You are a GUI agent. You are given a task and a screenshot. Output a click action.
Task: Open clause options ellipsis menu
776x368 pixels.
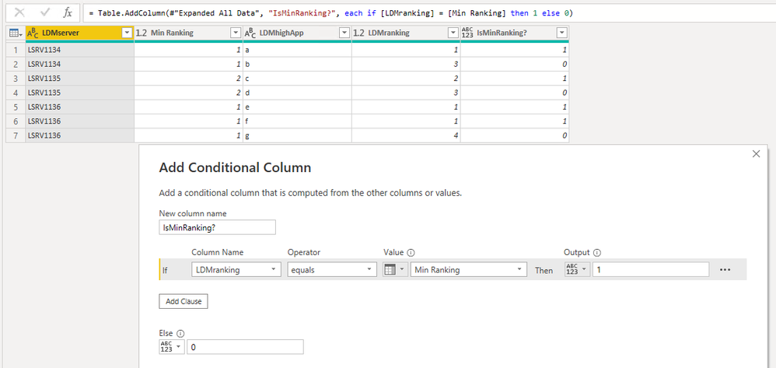(x=725, y=270)
